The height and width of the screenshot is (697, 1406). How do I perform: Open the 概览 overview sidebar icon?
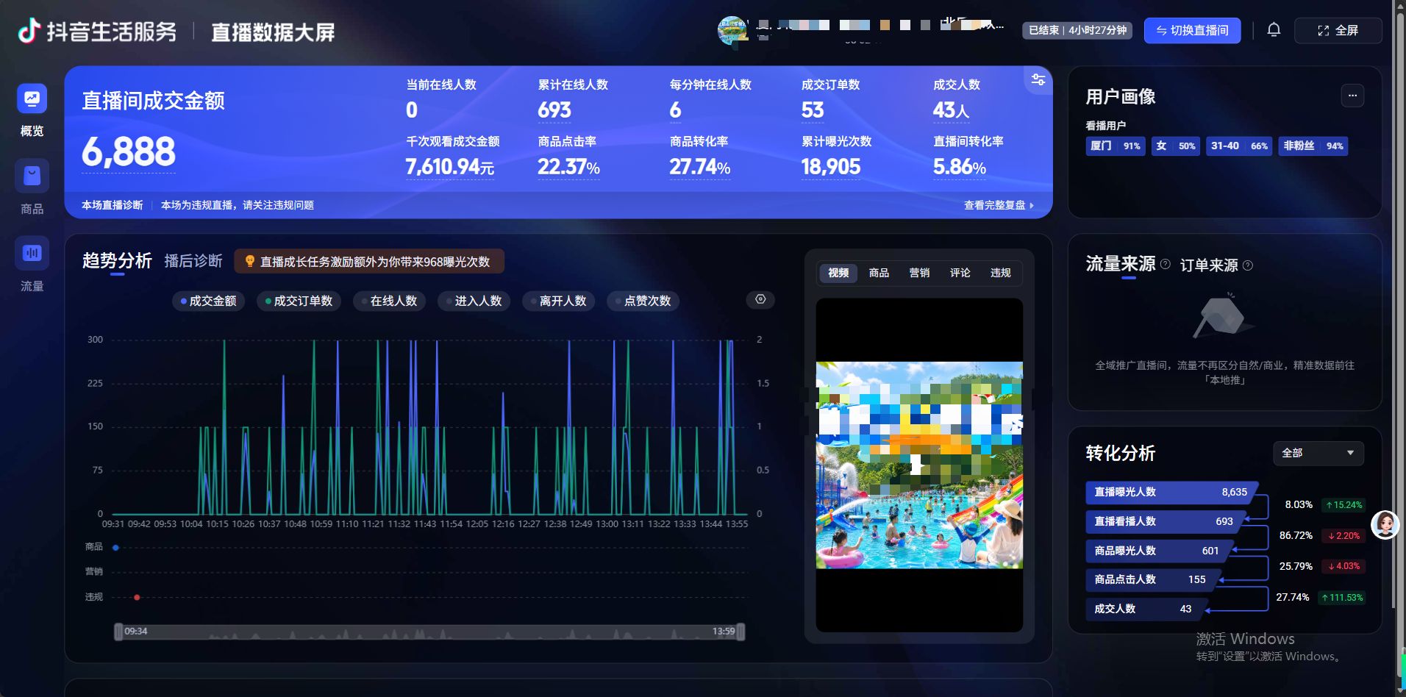32,99
